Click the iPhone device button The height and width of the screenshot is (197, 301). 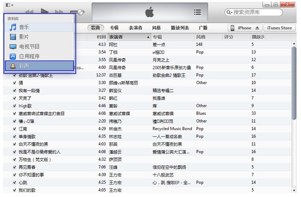tap(244, 28)
